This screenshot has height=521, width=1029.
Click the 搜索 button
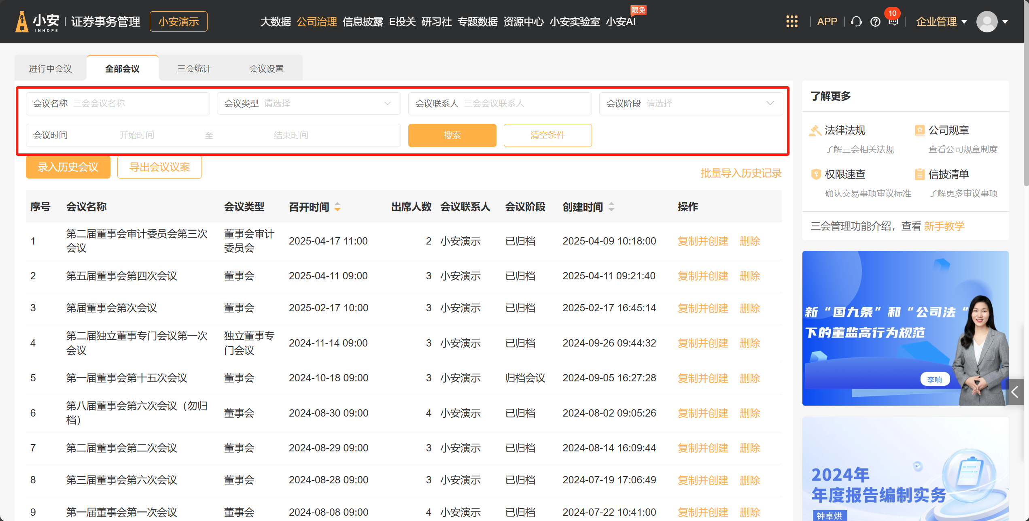click(x=452, y=135)
